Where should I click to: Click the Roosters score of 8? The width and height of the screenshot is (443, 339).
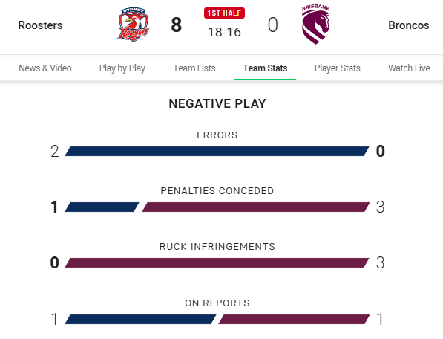click(x=177, y=25)
